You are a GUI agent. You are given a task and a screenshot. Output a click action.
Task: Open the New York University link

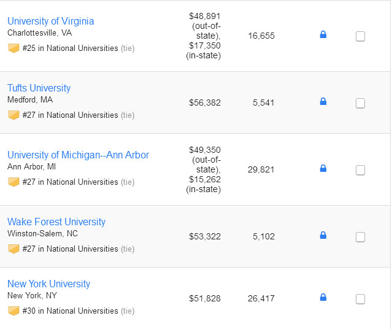click(48, 284)
